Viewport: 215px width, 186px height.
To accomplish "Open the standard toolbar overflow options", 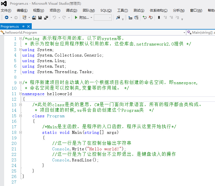I will coord(123,19).
